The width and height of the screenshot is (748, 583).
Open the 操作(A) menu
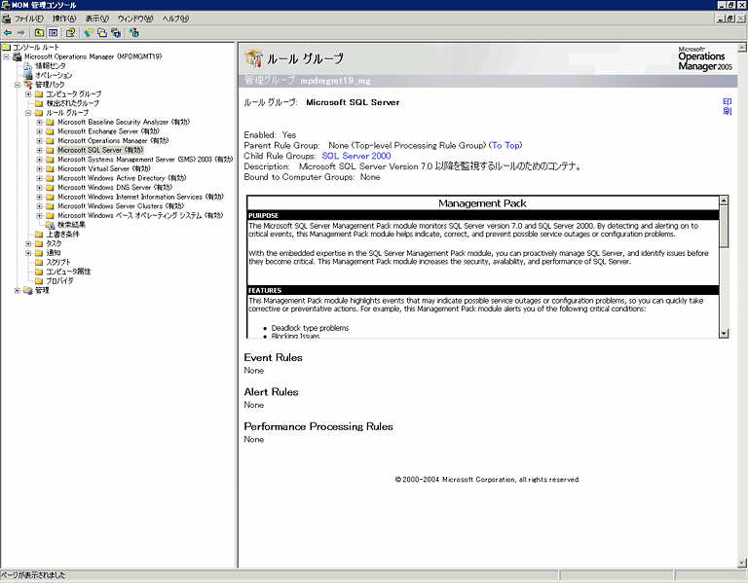(64, 18)
